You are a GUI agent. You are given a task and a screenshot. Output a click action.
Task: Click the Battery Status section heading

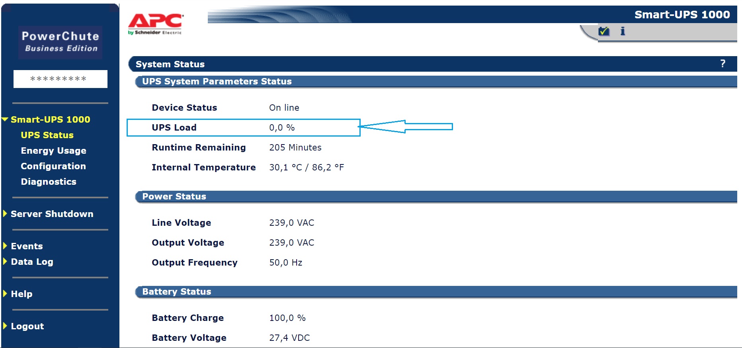pos(177,291)
